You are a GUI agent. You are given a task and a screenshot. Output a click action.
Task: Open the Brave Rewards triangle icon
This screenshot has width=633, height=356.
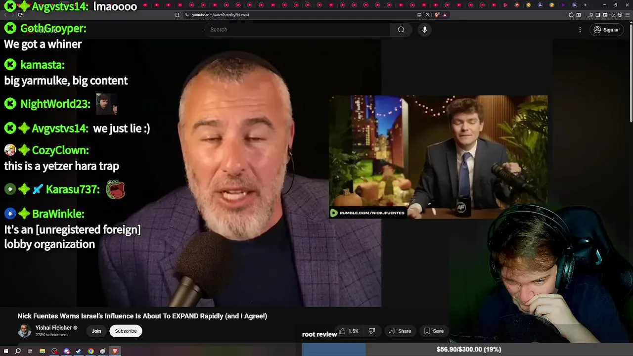coord(445,15)
